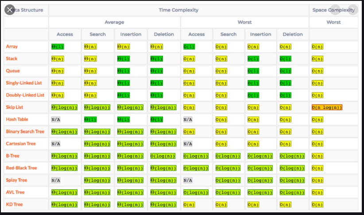This screenshot has height=215, width=364.
Task: Select the Cartesian Tree row label
Action: point(21,144)
